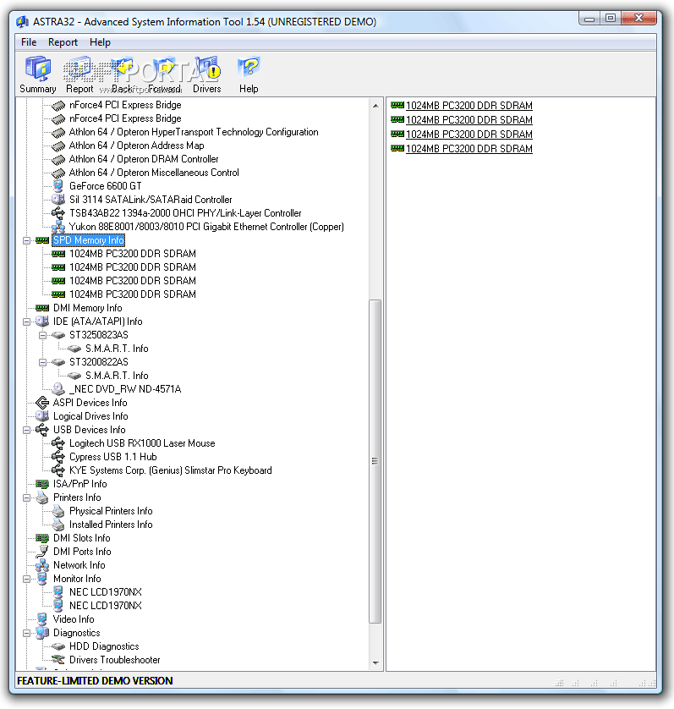Open the File menu

[29, 42]
